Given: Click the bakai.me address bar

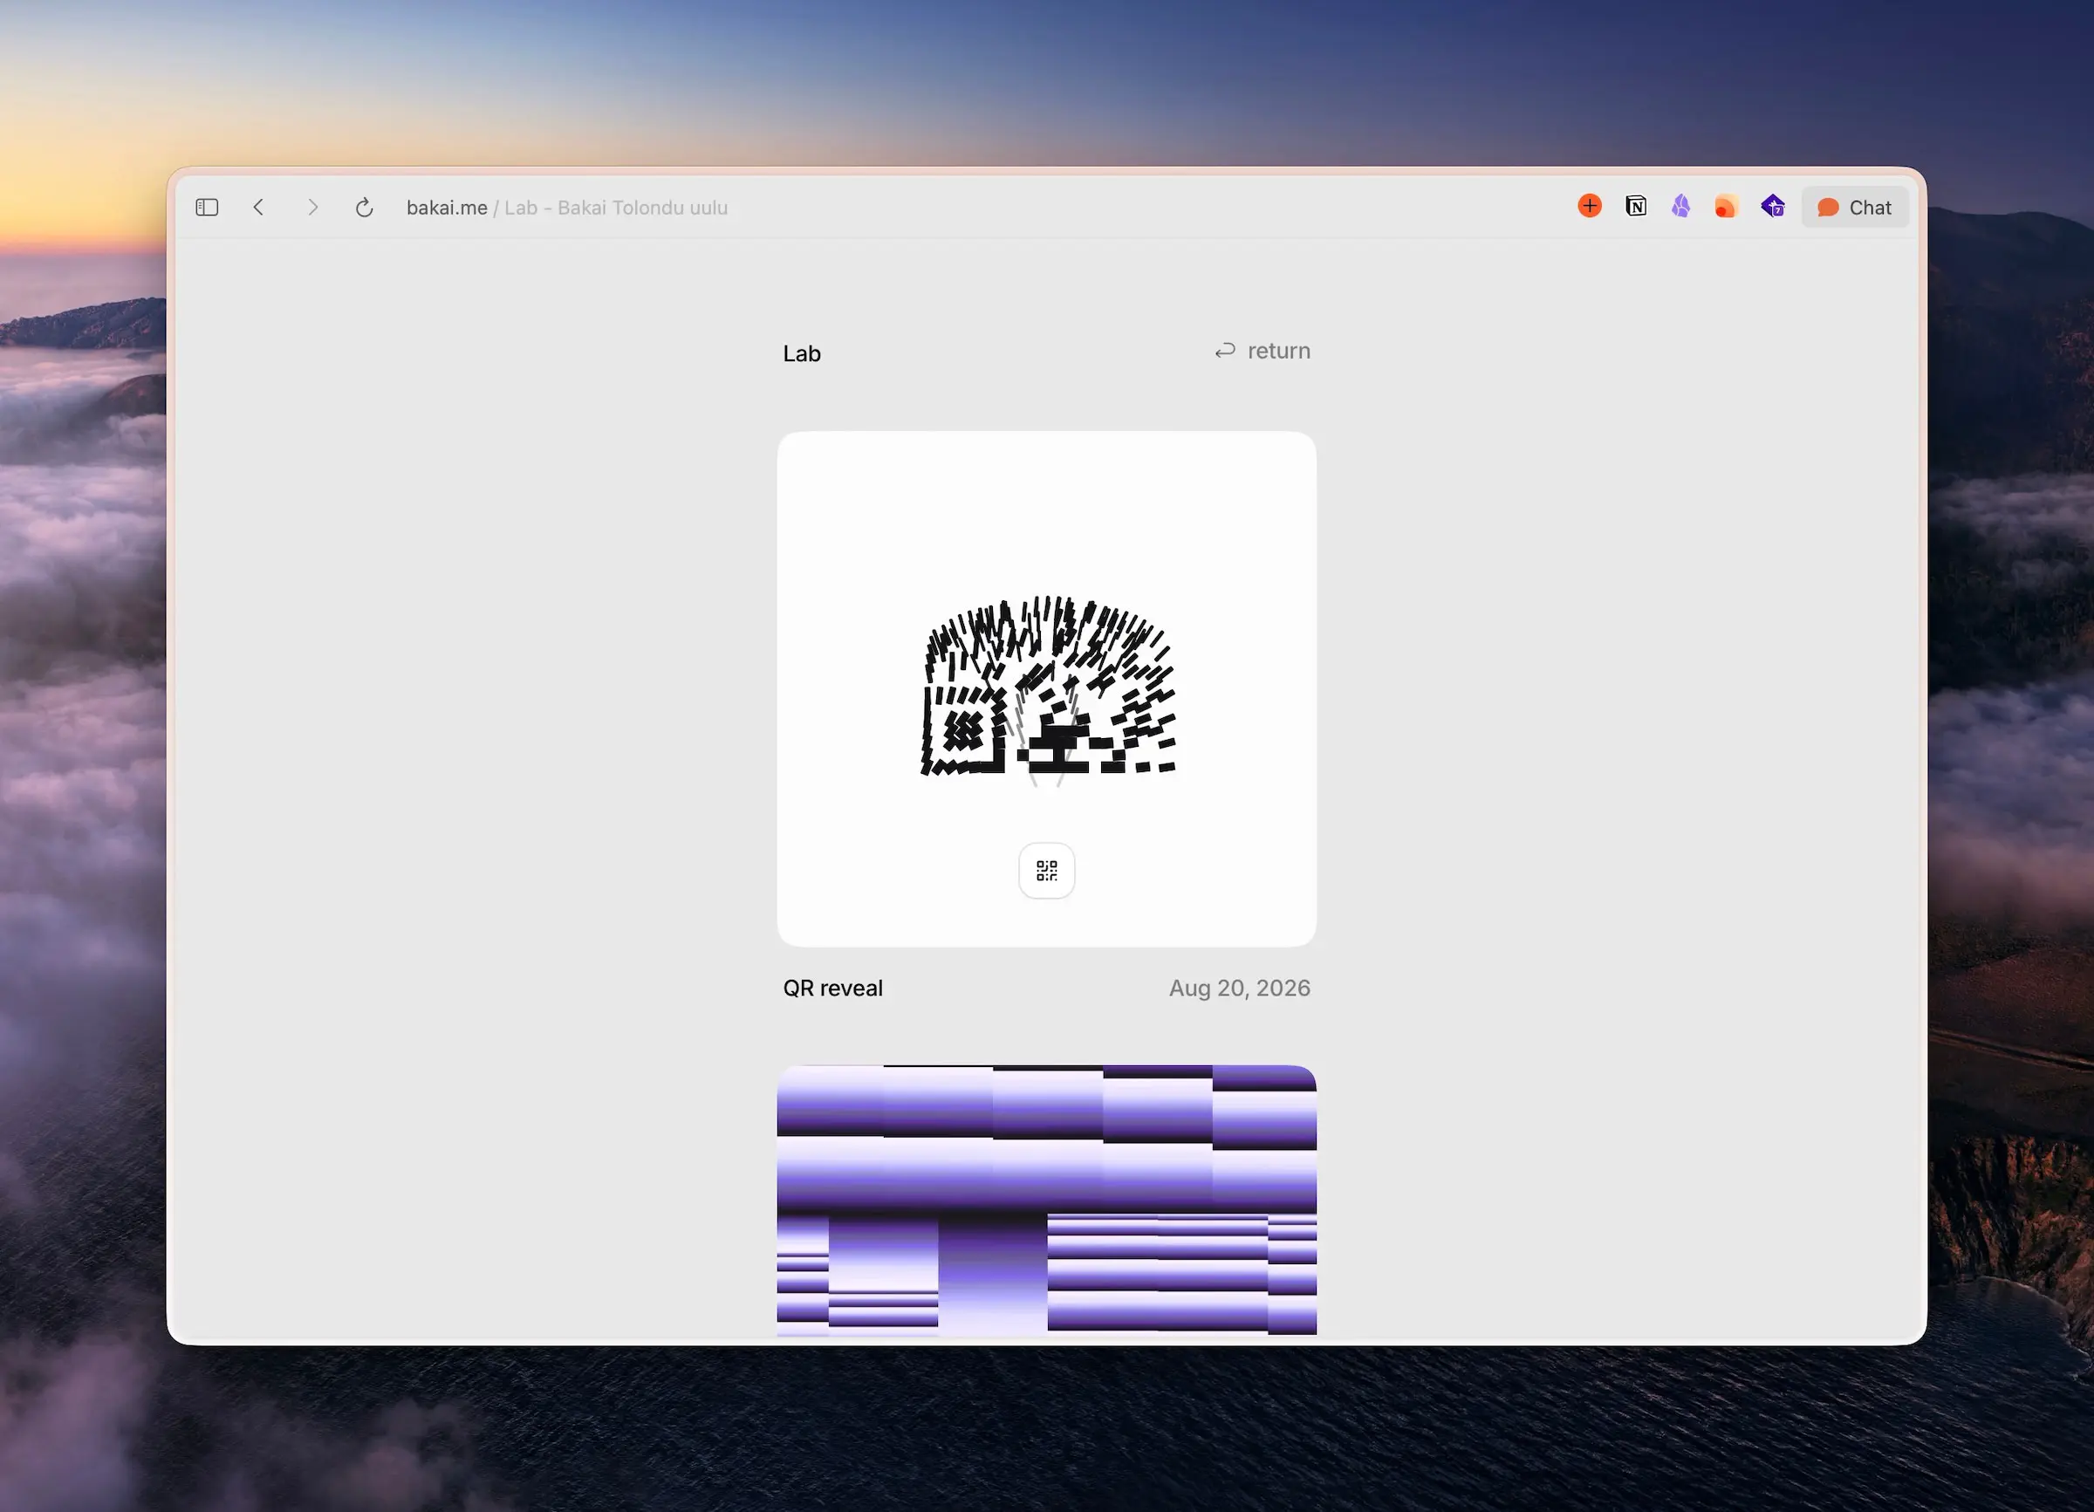Looking at the screenshot, I should [567, 208].
